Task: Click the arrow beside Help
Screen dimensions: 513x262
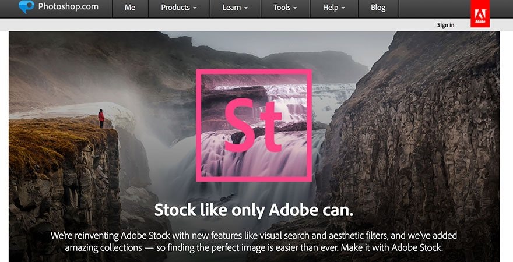Action: 343,8
